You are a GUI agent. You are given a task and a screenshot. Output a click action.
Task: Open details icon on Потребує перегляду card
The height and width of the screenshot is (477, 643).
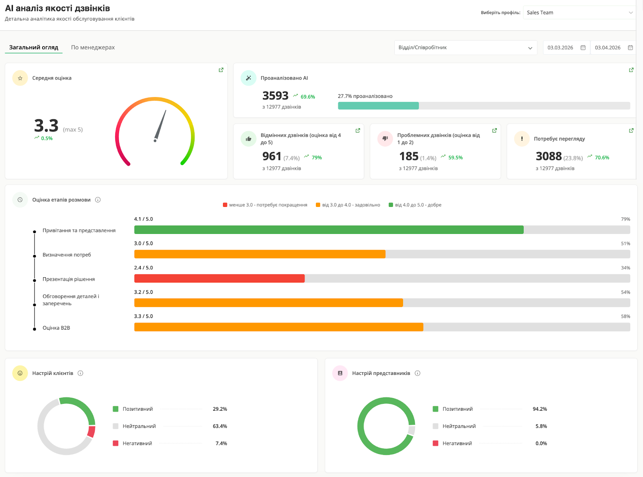(x=631, y=131)
